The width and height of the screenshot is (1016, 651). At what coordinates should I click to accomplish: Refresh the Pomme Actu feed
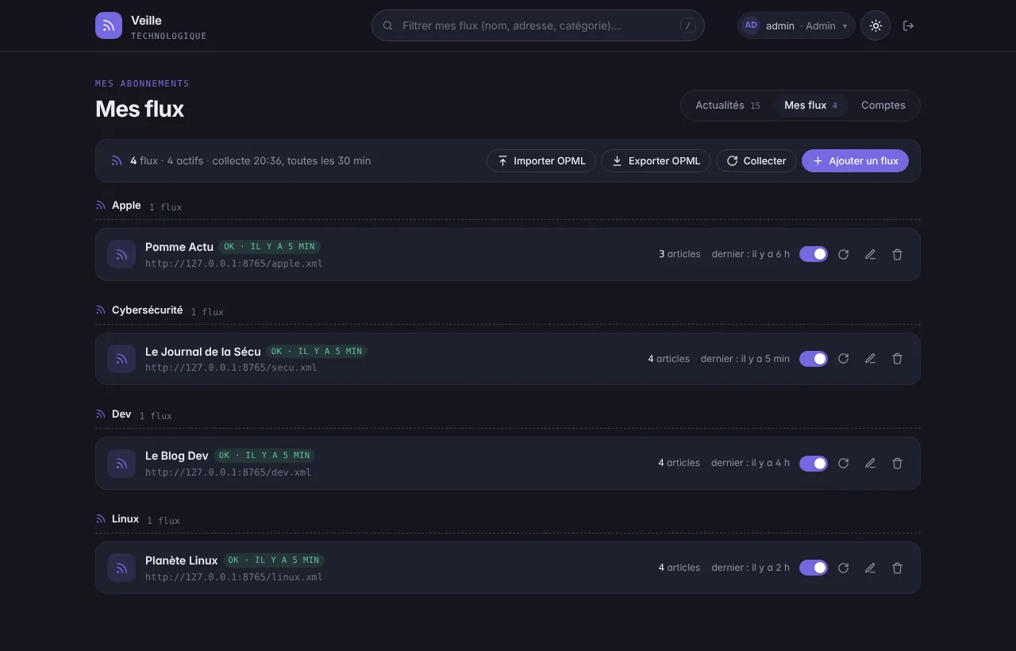coord(844,254)
